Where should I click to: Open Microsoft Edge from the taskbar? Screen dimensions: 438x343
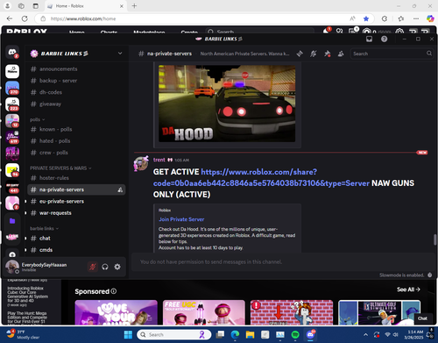point(235,334)
